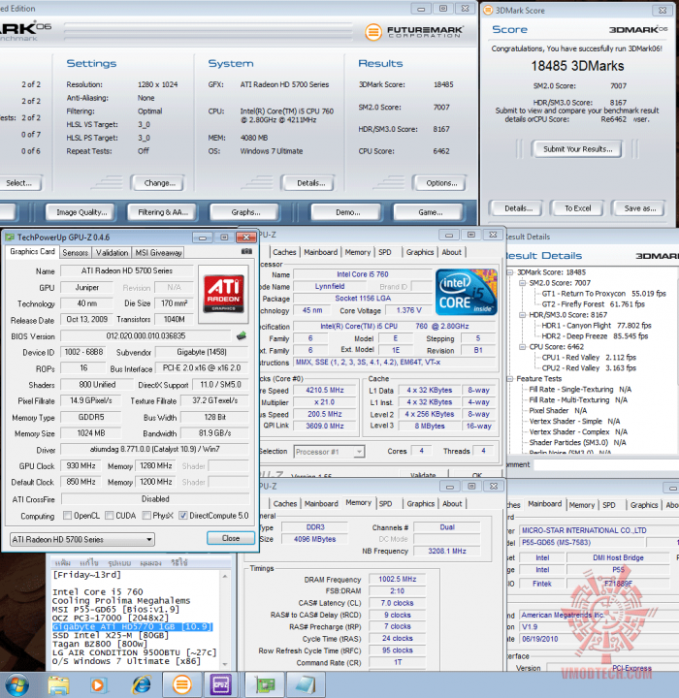
Task: Click the Details button under System
Action: pyautogui.click(x=310, y=183)
